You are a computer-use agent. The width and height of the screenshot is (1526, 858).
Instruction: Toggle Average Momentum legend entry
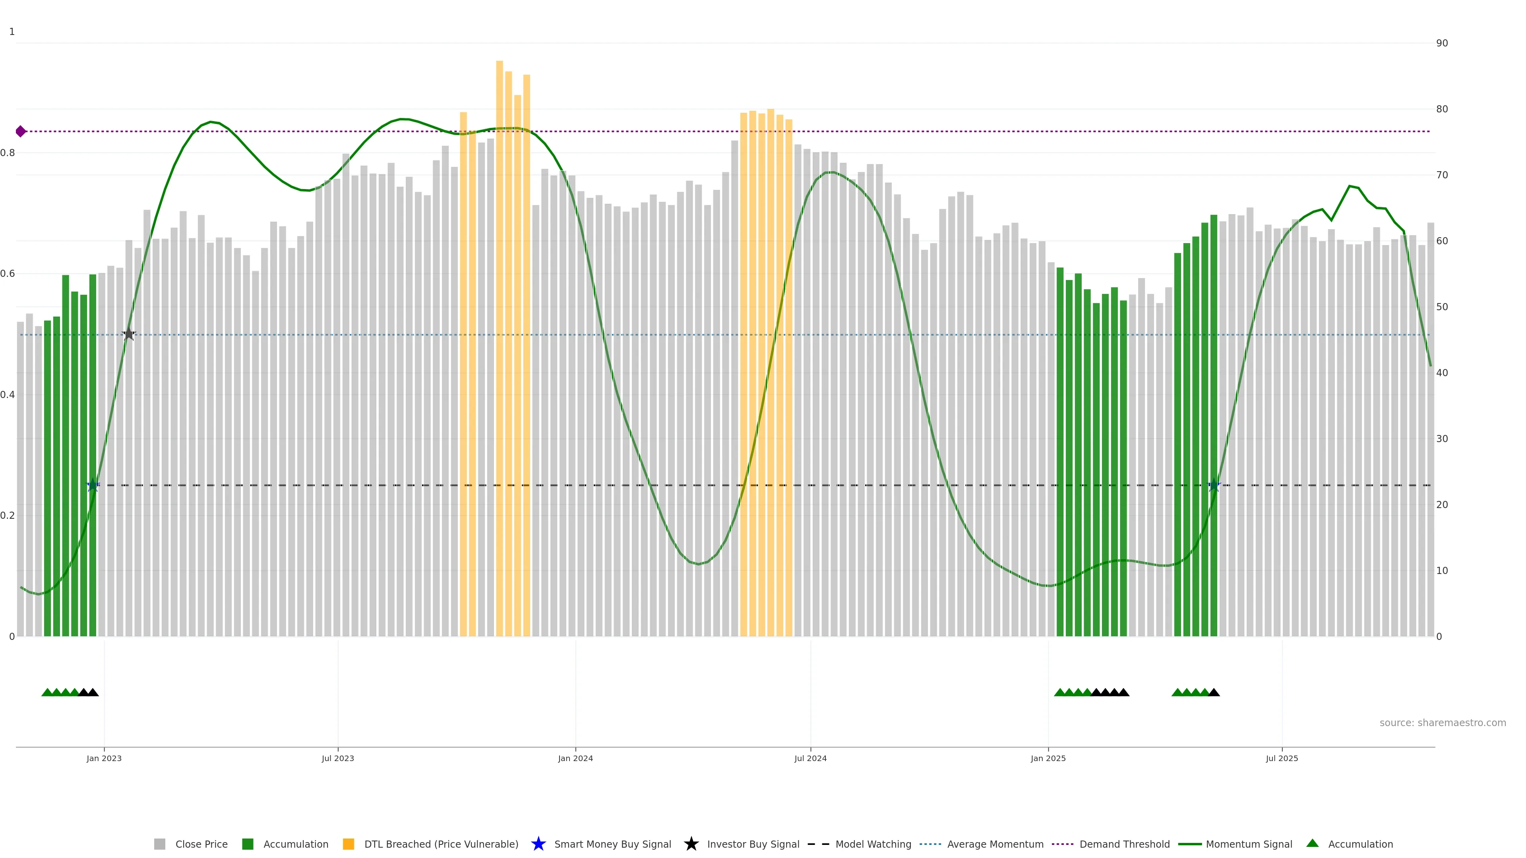(x=995, y=844)
